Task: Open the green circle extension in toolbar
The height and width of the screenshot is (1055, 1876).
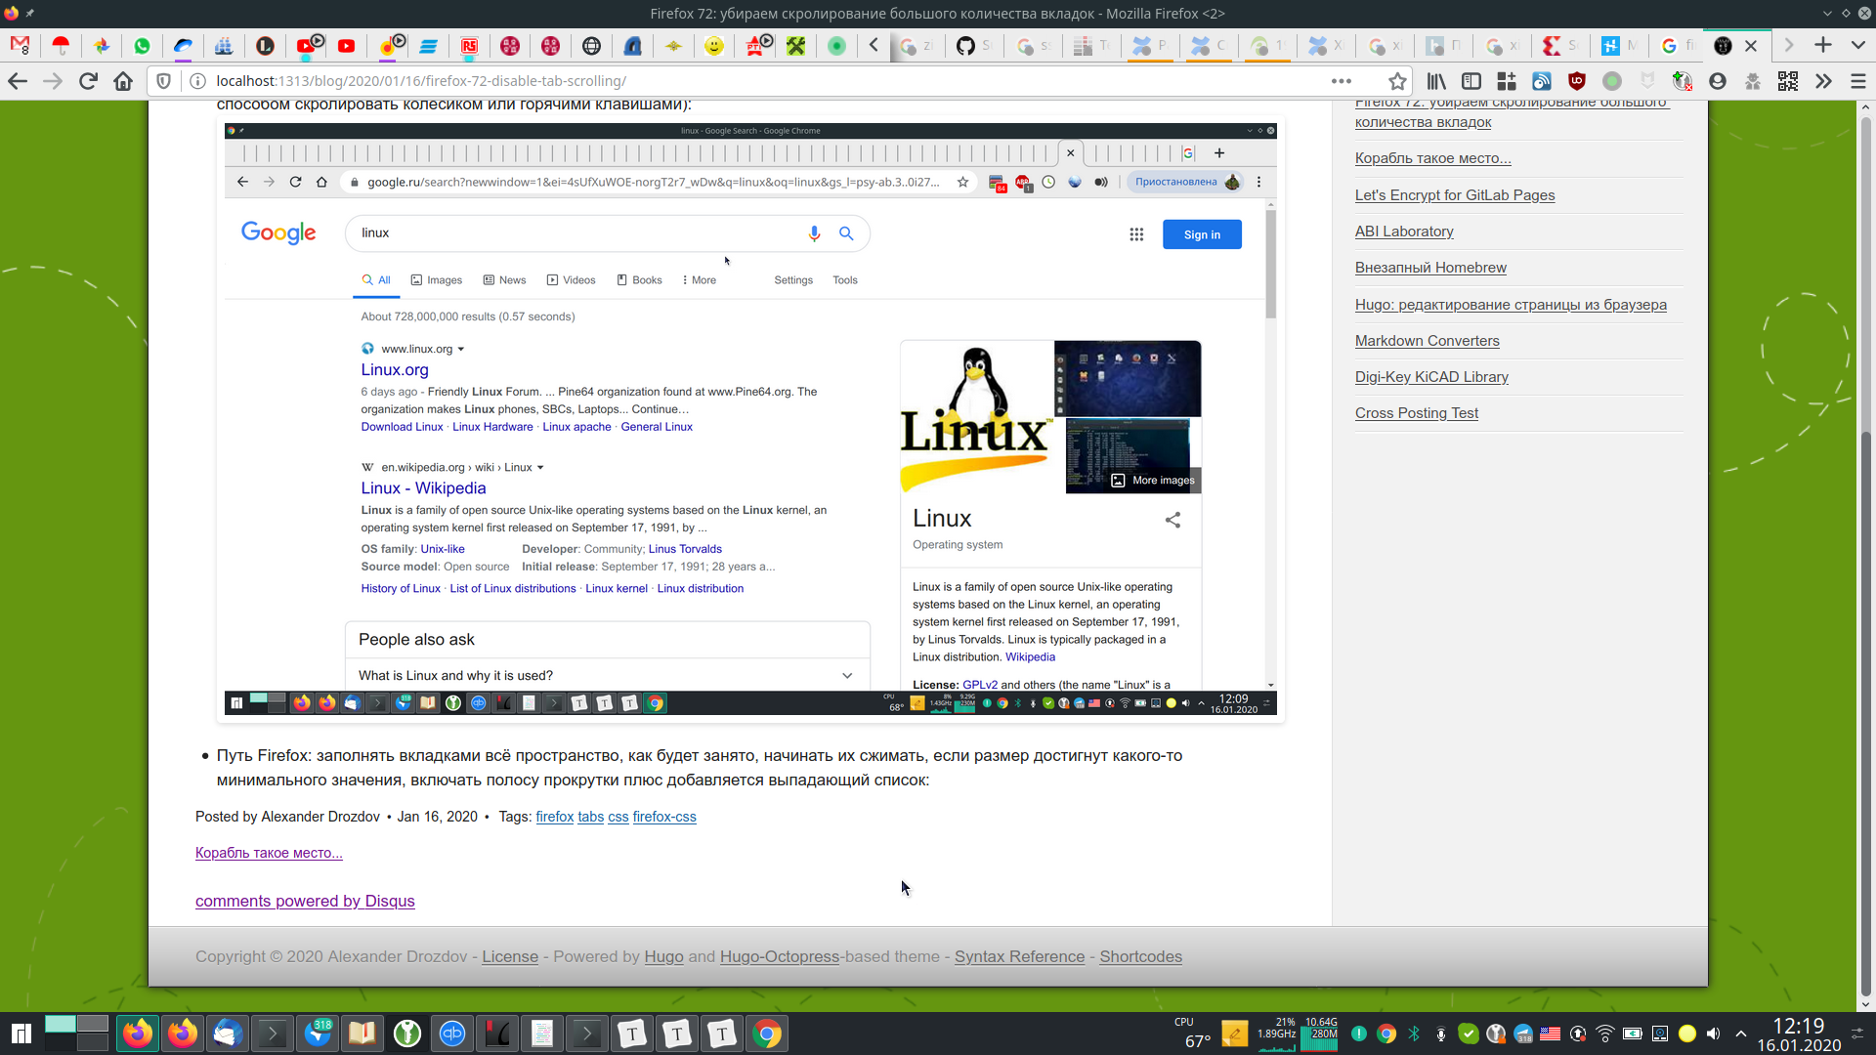Action: pyautogui.click(x=1612, y=81)
